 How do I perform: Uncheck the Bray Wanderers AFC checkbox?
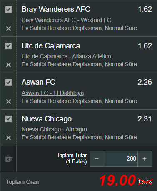[x=9, y=10]
